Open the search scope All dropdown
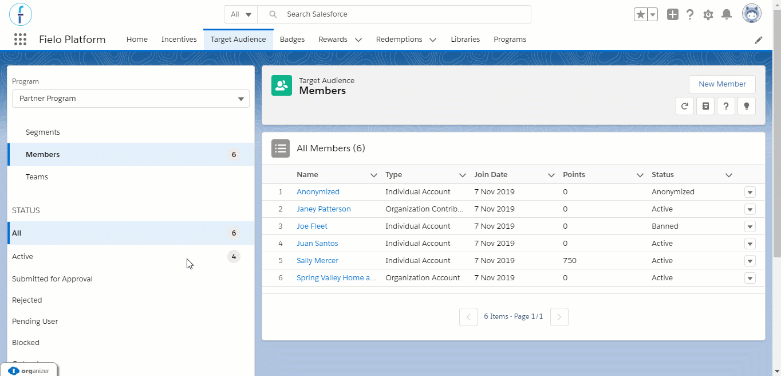781x376 pixels. pyautogui.click(x=240, y=14)
